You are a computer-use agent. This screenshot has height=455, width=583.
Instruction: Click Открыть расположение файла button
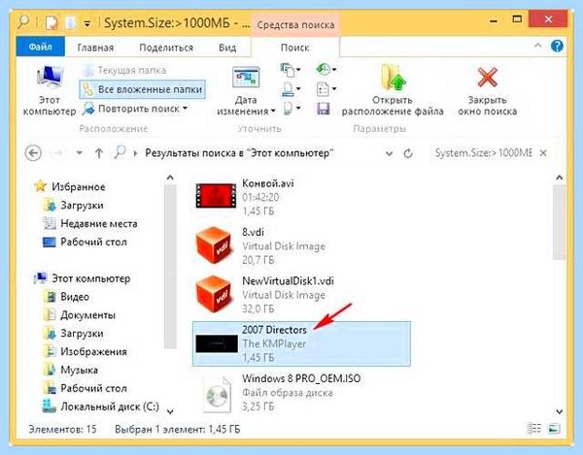coord(393,90)
